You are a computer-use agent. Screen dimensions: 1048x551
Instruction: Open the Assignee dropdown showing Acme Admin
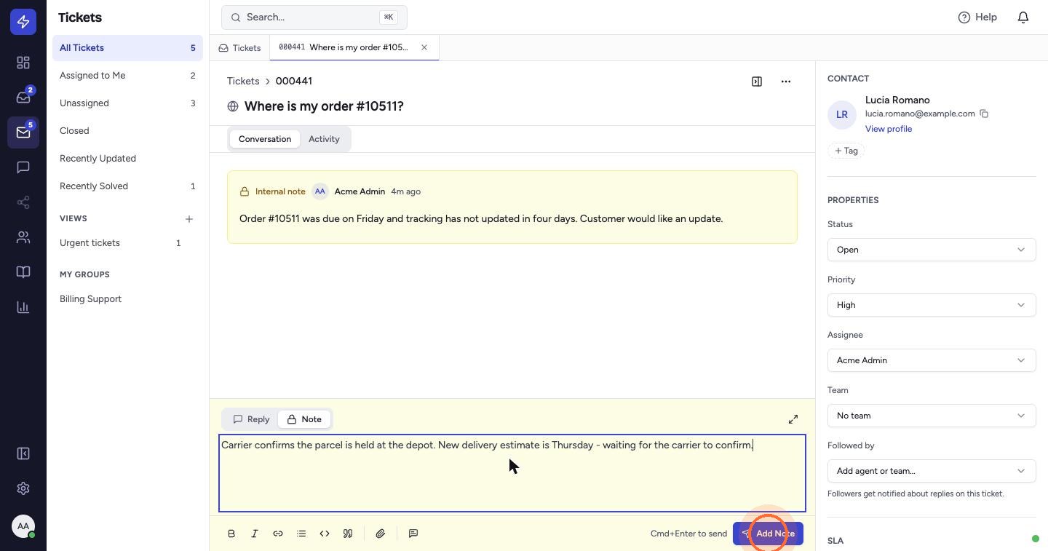pyautogui.click(x=932, y=360)
